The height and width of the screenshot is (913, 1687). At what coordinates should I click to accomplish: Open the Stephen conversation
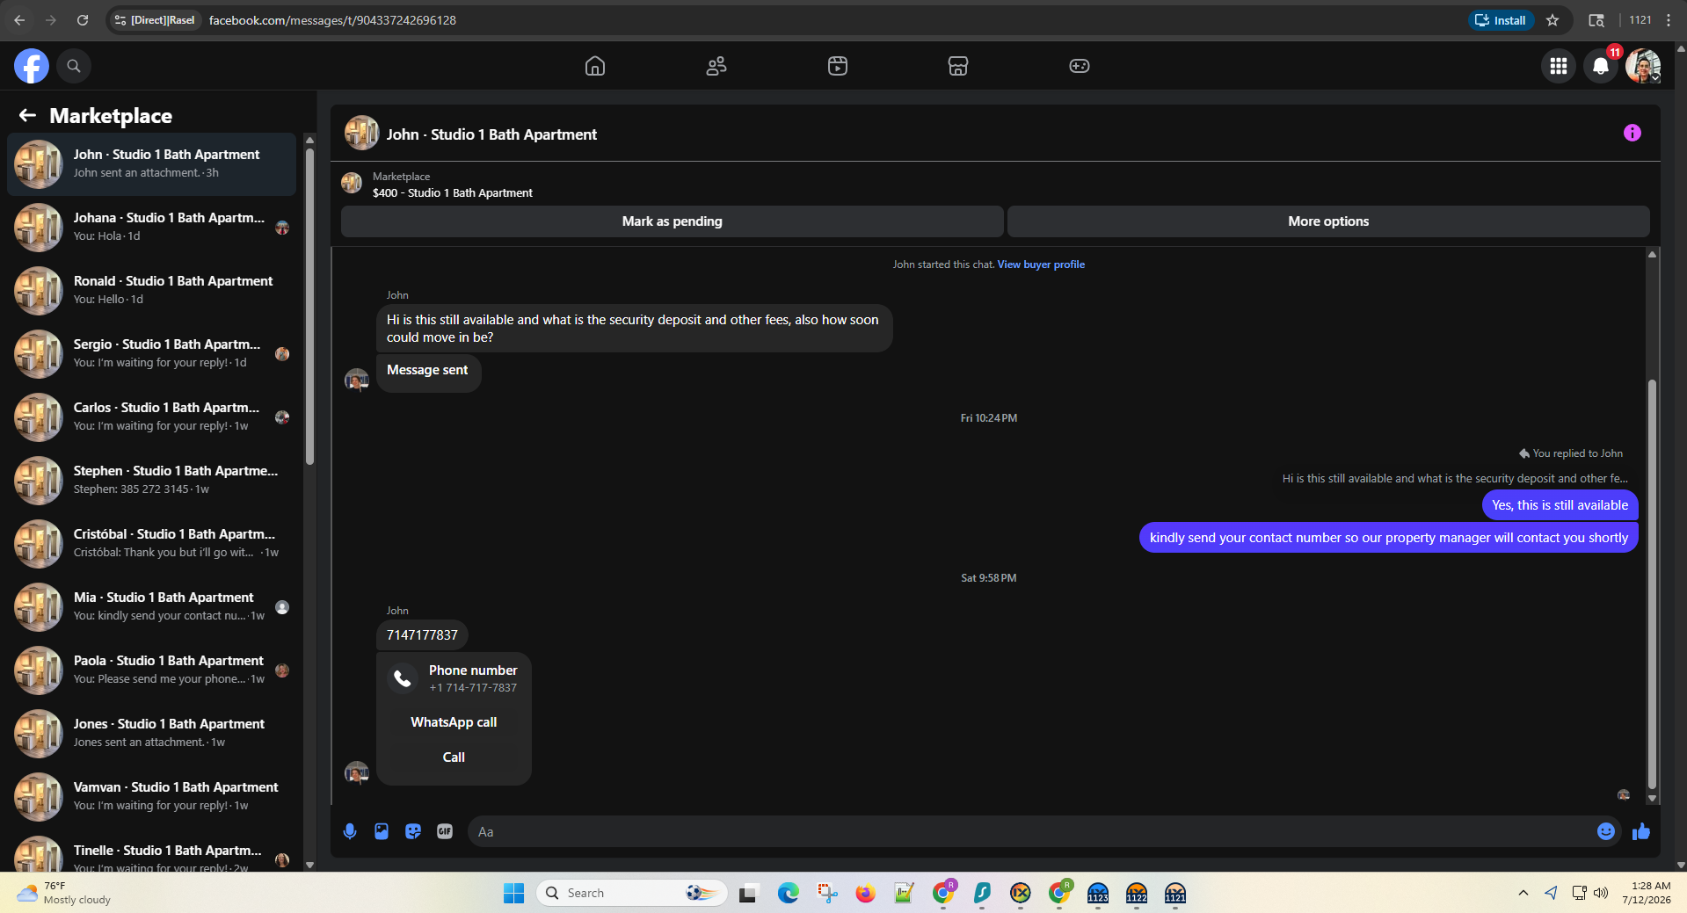tap(151, 481)
